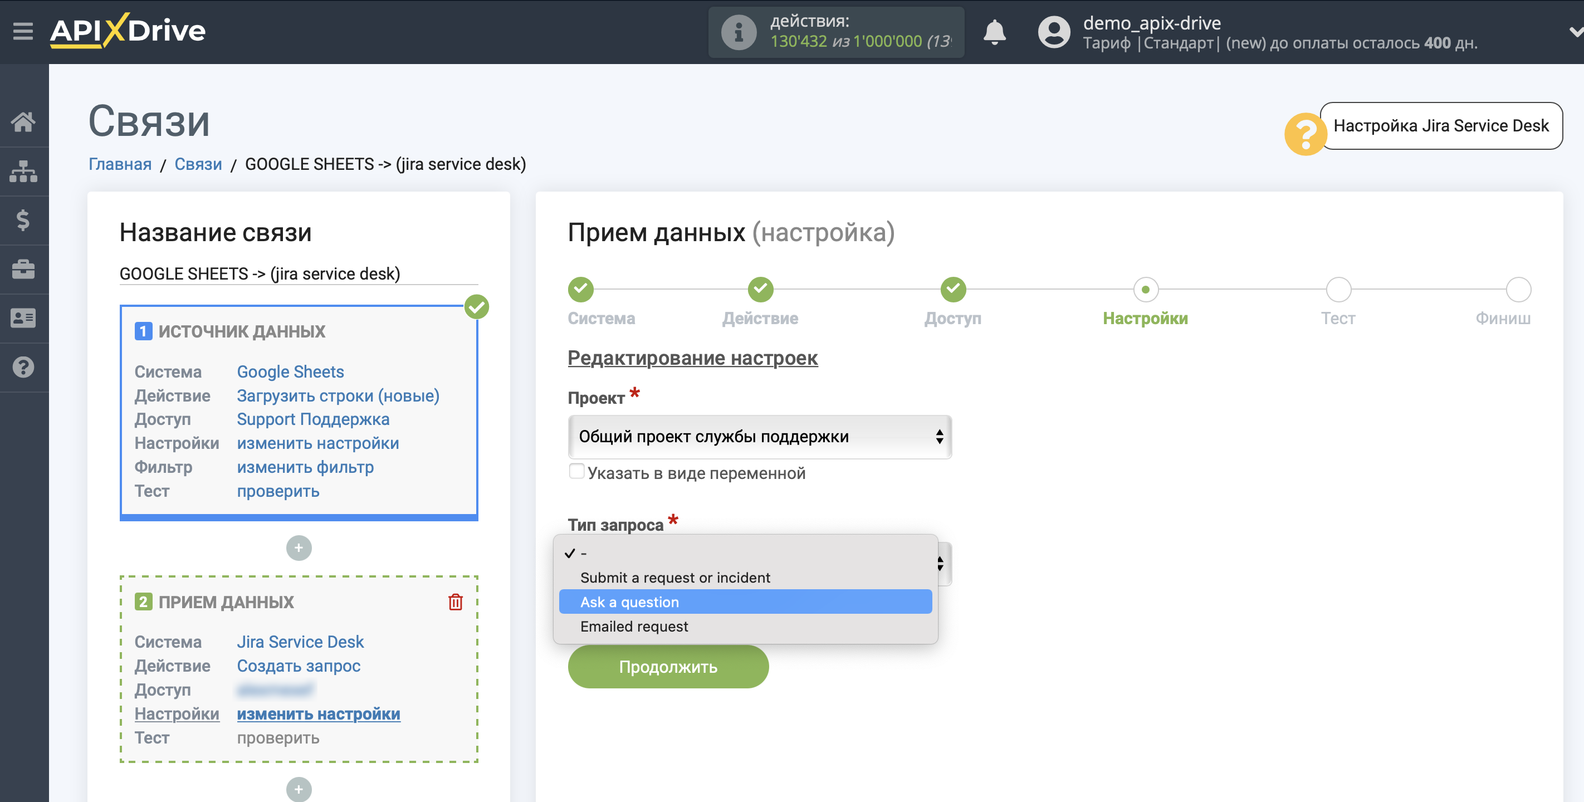Click the actions info icon

(x=739, y=32)
